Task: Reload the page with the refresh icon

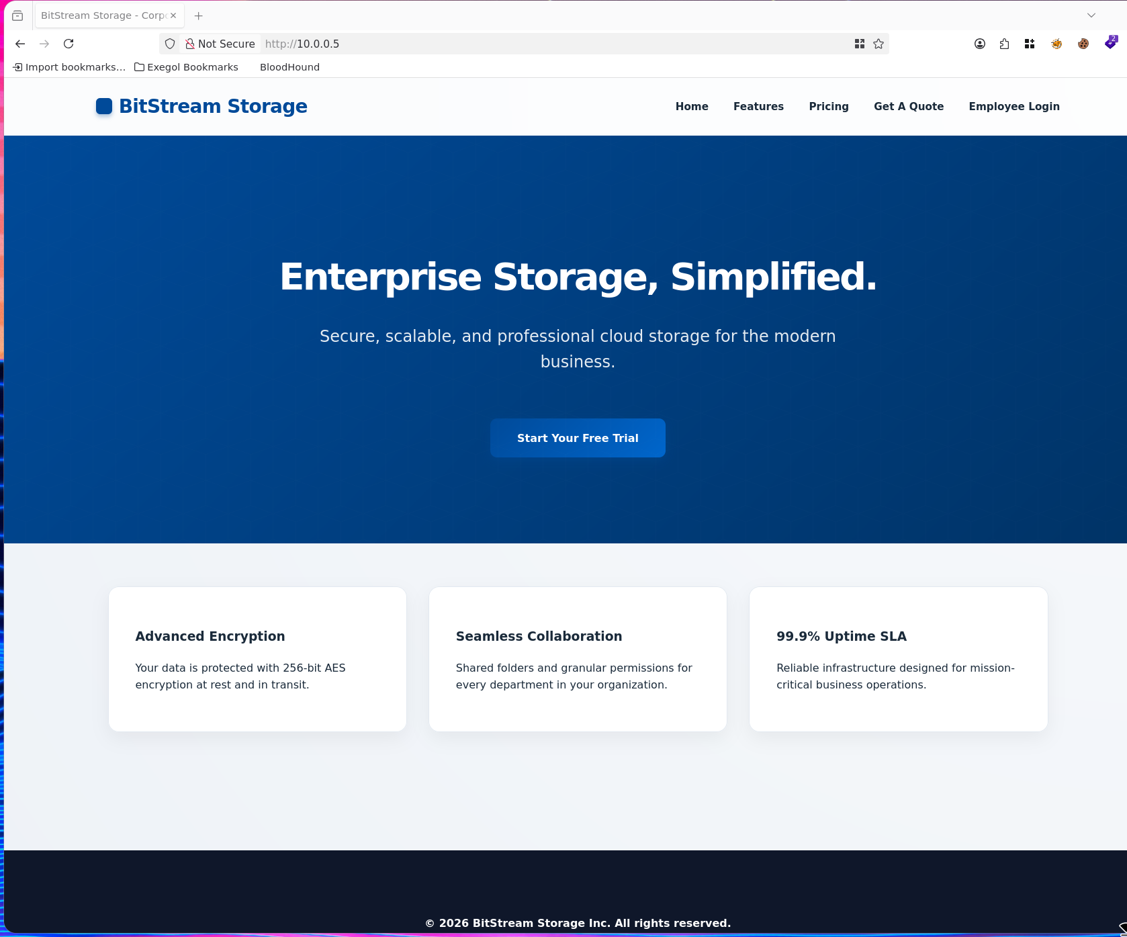Action: 69,44
